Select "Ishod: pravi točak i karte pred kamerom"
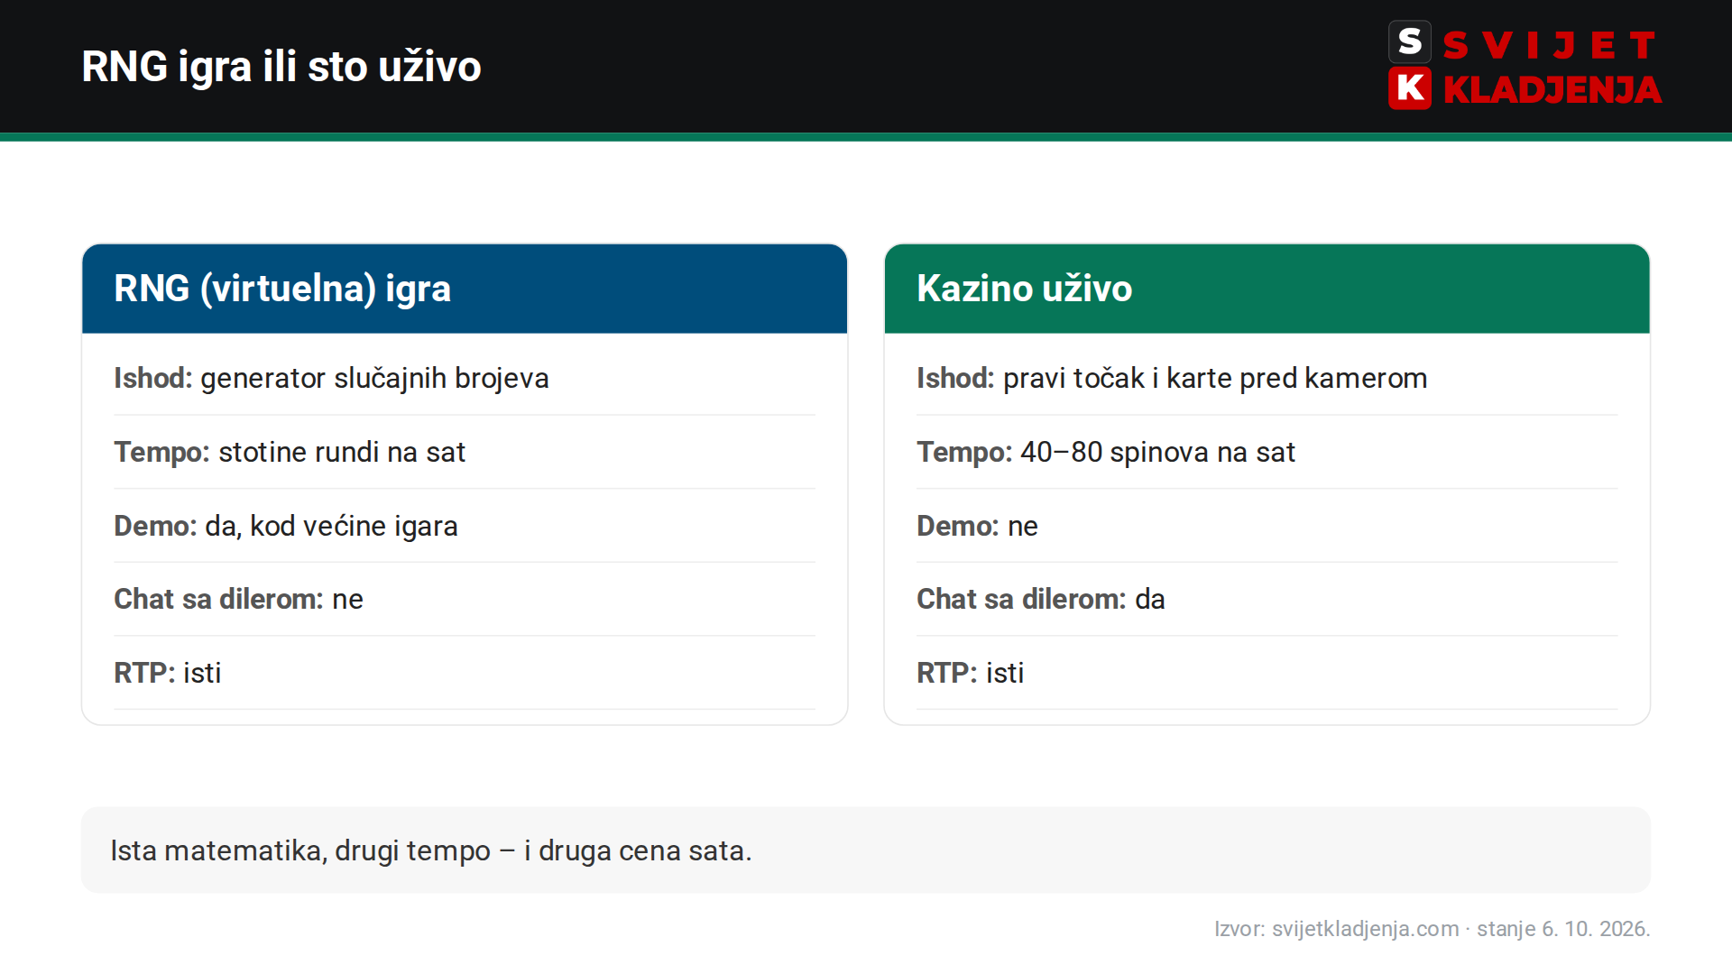This screenshot has width=1732, height=974. click(1267, 378)
